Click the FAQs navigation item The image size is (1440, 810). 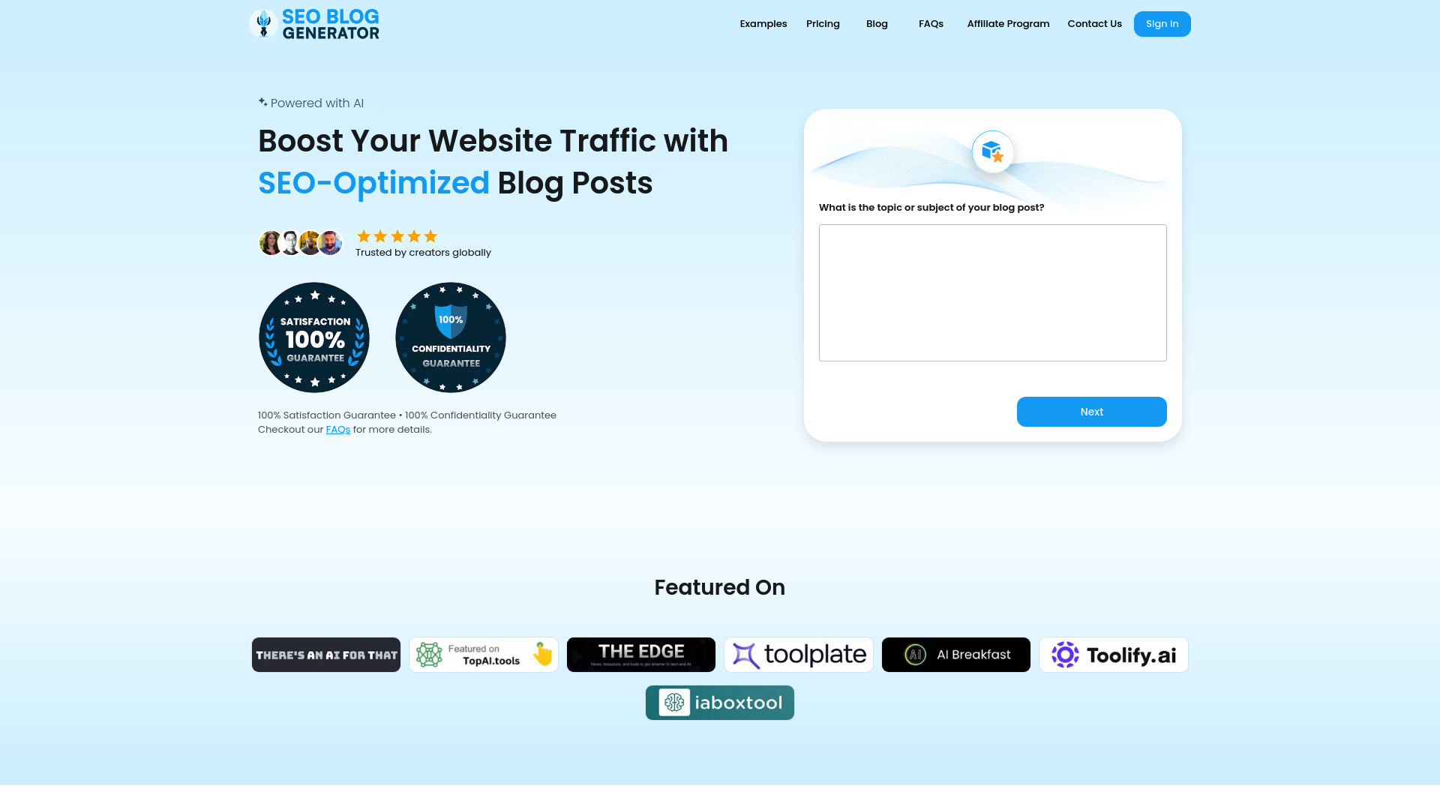click(x=931, y=24)
